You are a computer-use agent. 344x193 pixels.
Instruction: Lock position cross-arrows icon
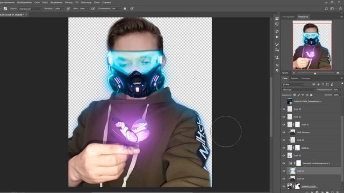pos(303,95)
